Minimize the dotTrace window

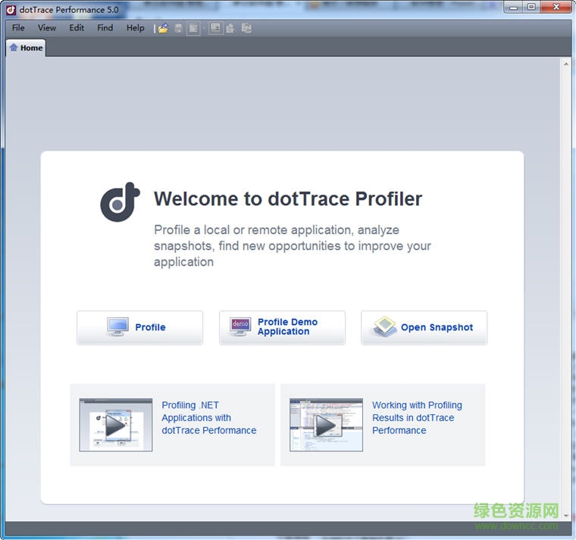[514, 7]
